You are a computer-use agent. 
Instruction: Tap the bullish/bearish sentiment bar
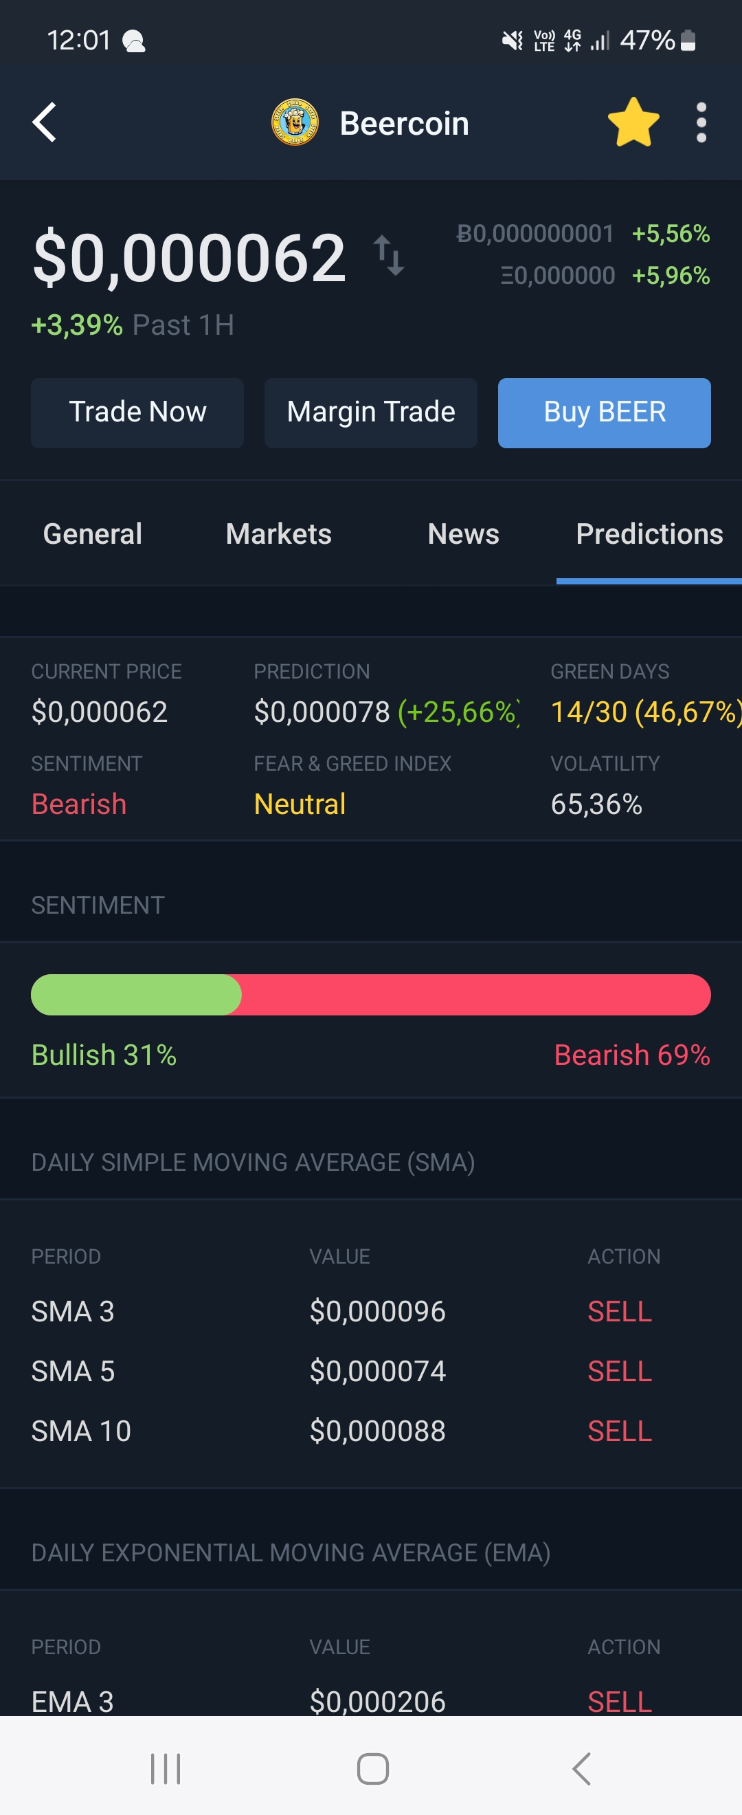click(371, 995)
